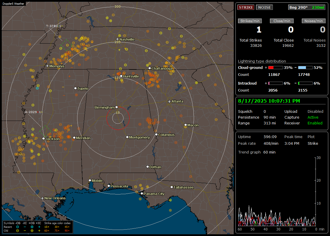
Task: Click the Total Noises value 3152
Action: (321, 46)
